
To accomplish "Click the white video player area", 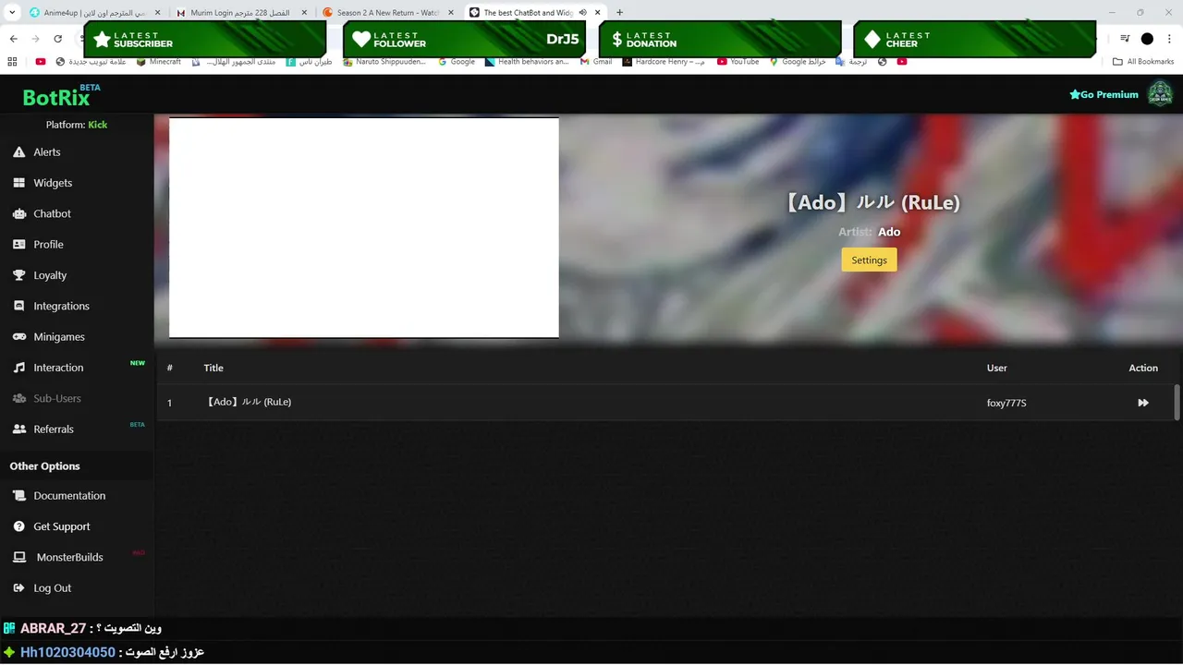I will (364, 228).
